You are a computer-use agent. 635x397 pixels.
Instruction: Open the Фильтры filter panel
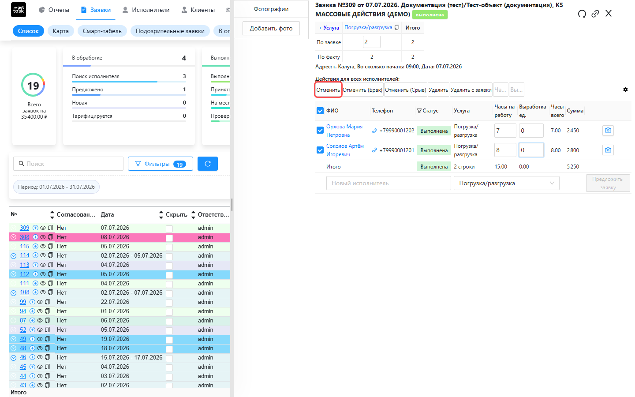point(161,164)
